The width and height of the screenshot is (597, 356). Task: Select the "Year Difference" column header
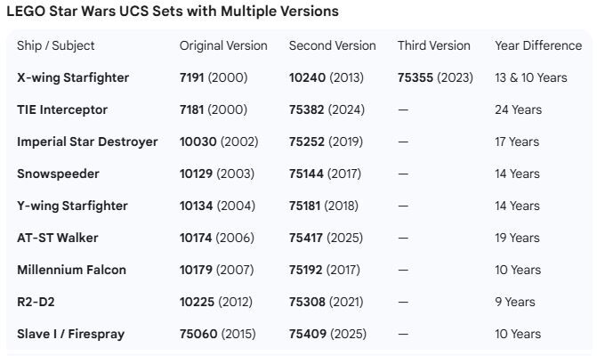click(532, 45)
